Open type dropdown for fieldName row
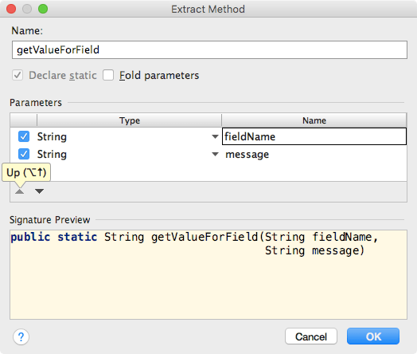Viewport: 417px width, 354px height. coord(215,137)
